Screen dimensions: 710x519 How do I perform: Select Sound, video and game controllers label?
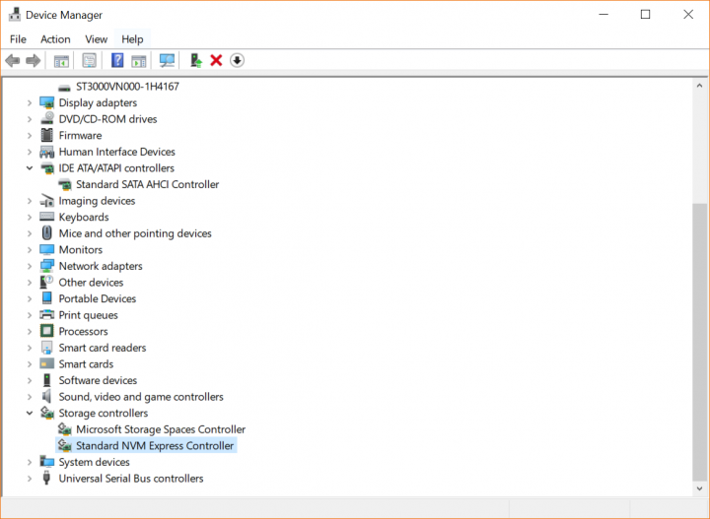[141, 397]
